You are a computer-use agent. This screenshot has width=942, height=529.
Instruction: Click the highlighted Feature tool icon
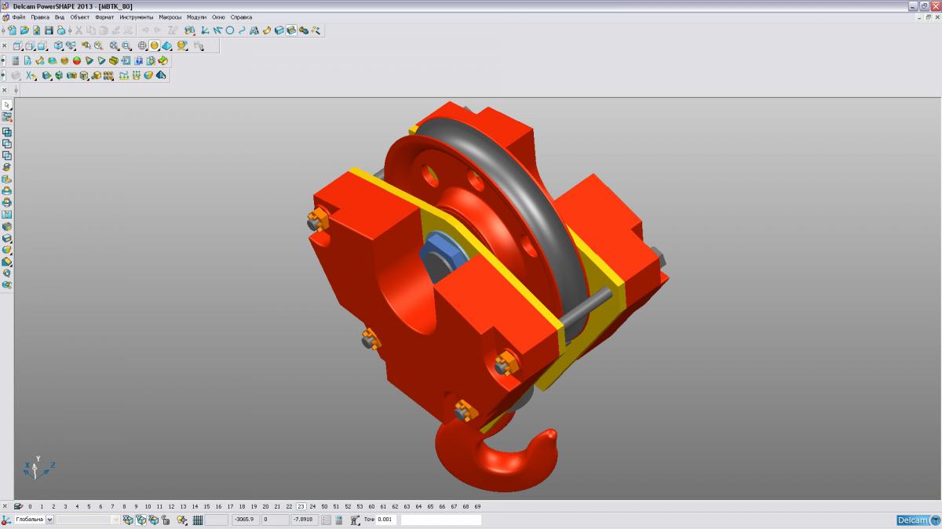291,31
